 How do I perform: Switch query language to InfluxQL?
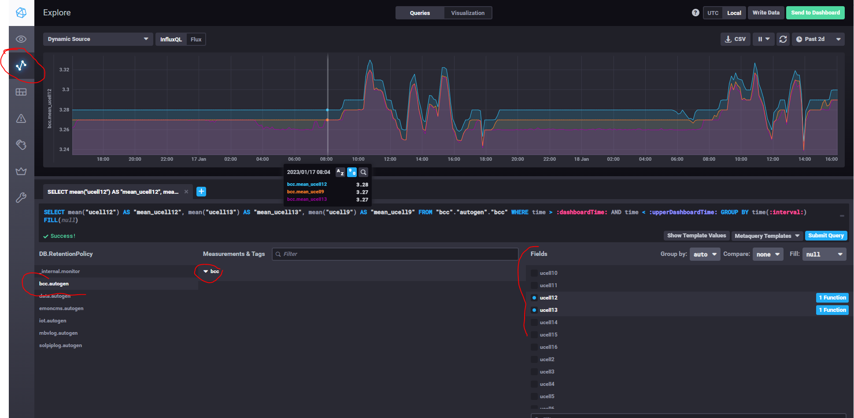click(x=171, y=39)
